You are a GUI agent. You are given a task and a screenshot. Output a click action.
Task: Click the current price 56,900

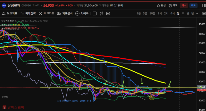(49, 6)
